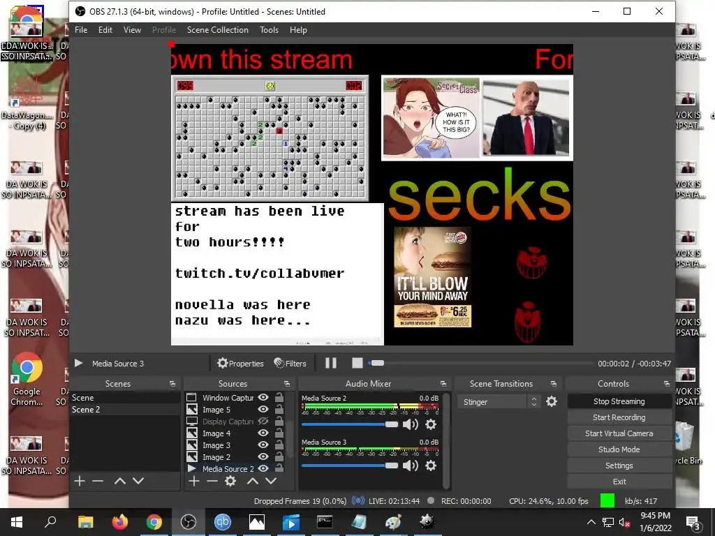The width and height of the screenshot is (715, 536).
Task: Open the Tools menu
Action: coord(269,29)
